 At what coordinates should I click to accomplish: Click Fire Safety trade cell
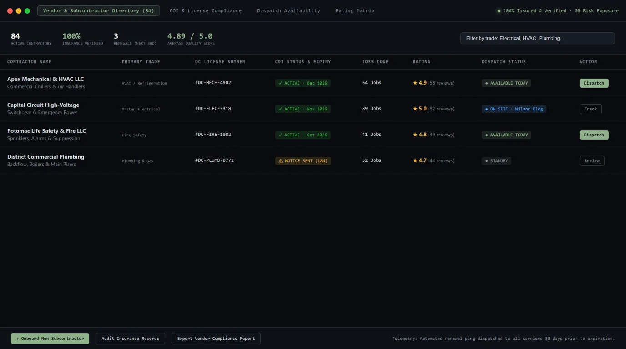134,135
